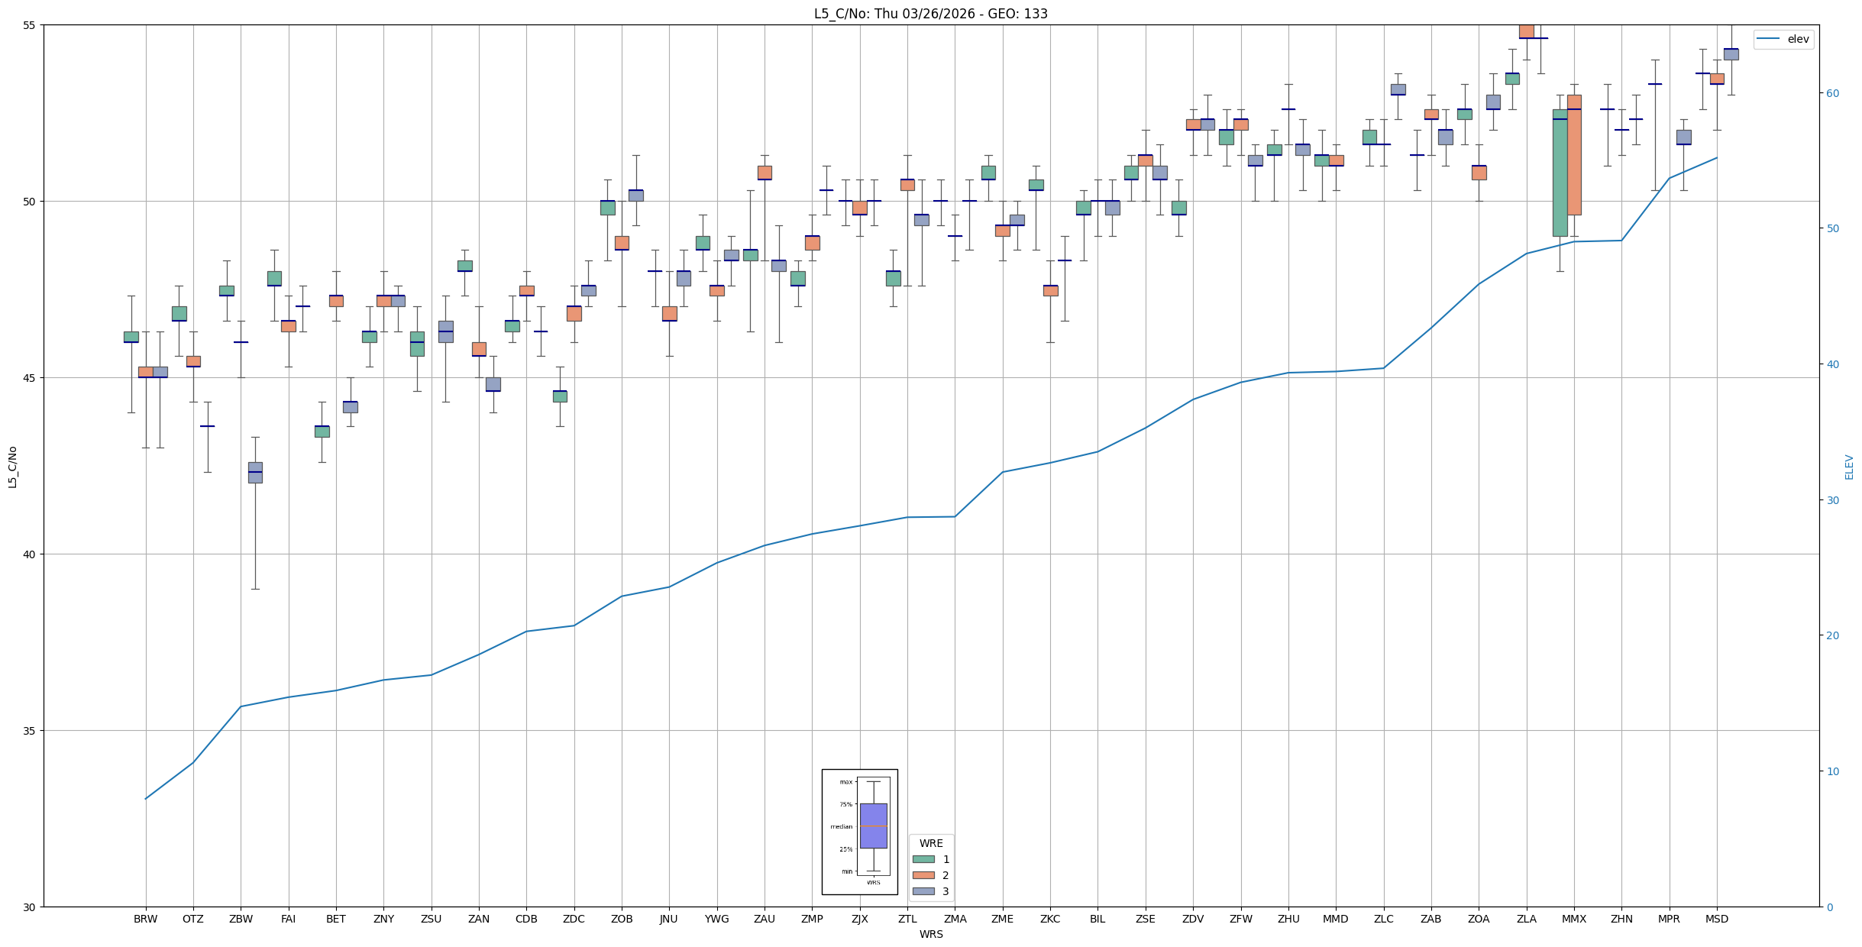Viewport: 1862px width, 947px height.
Task: Click the green WRE 1 legend swatch
Action: click(x=923, y=859)
